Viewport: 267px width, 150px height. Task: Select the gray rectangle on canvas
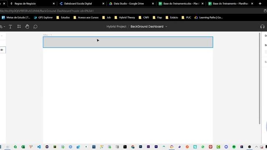tap(128, 42)
